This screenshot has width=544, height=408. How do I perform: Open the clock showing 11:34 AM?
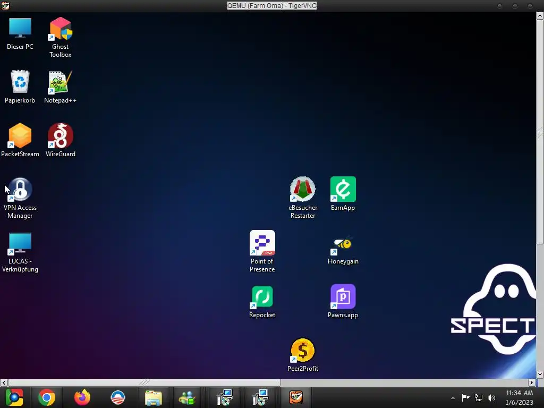coord(520,397)
